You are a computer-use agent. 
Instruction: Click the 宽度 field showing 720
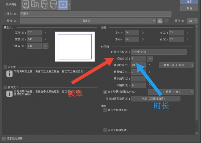coord(34,33)
